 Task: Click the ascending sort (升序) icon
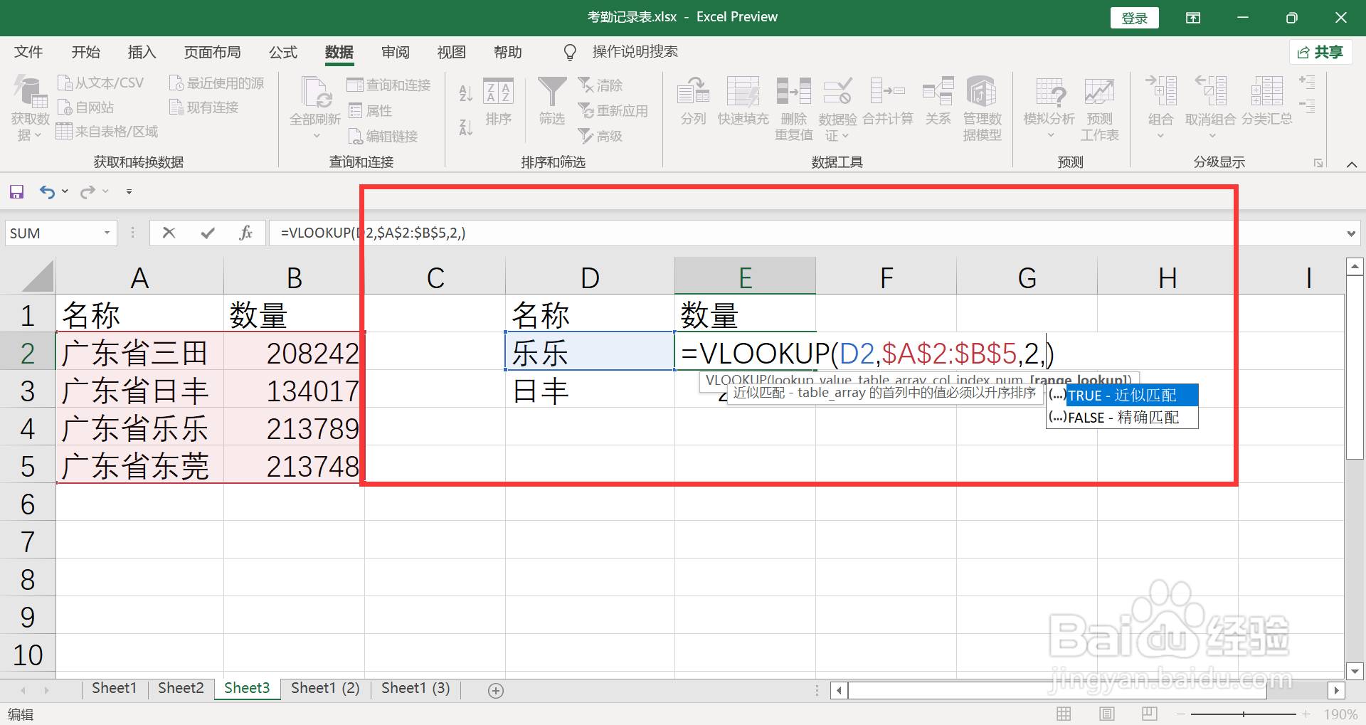click(x=465, y=92)
